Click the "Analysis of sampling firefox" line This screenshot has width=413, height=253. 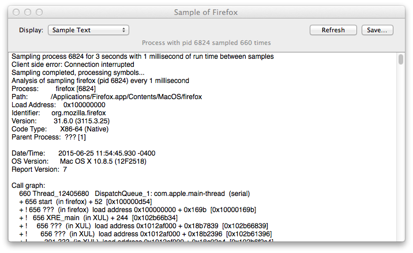click(100, 81)
